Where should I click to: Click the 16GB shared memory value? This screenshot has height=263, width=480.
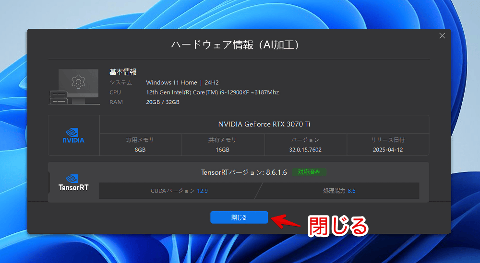click(x=223, y=149)
